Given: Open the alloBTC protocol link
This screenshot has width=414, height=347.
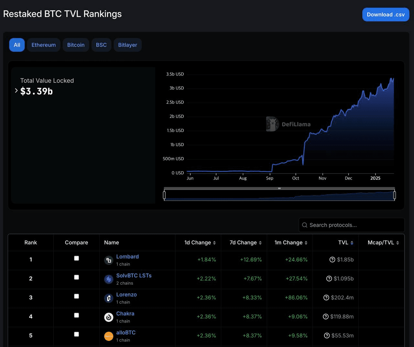Looking at the screenshot, I should [126, 332].
